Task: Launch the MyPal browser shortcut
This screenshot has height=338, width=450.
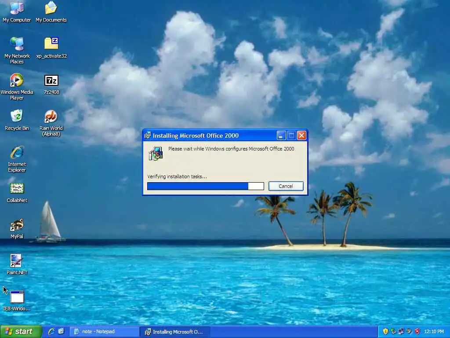Action: click(x=17, y=228)
